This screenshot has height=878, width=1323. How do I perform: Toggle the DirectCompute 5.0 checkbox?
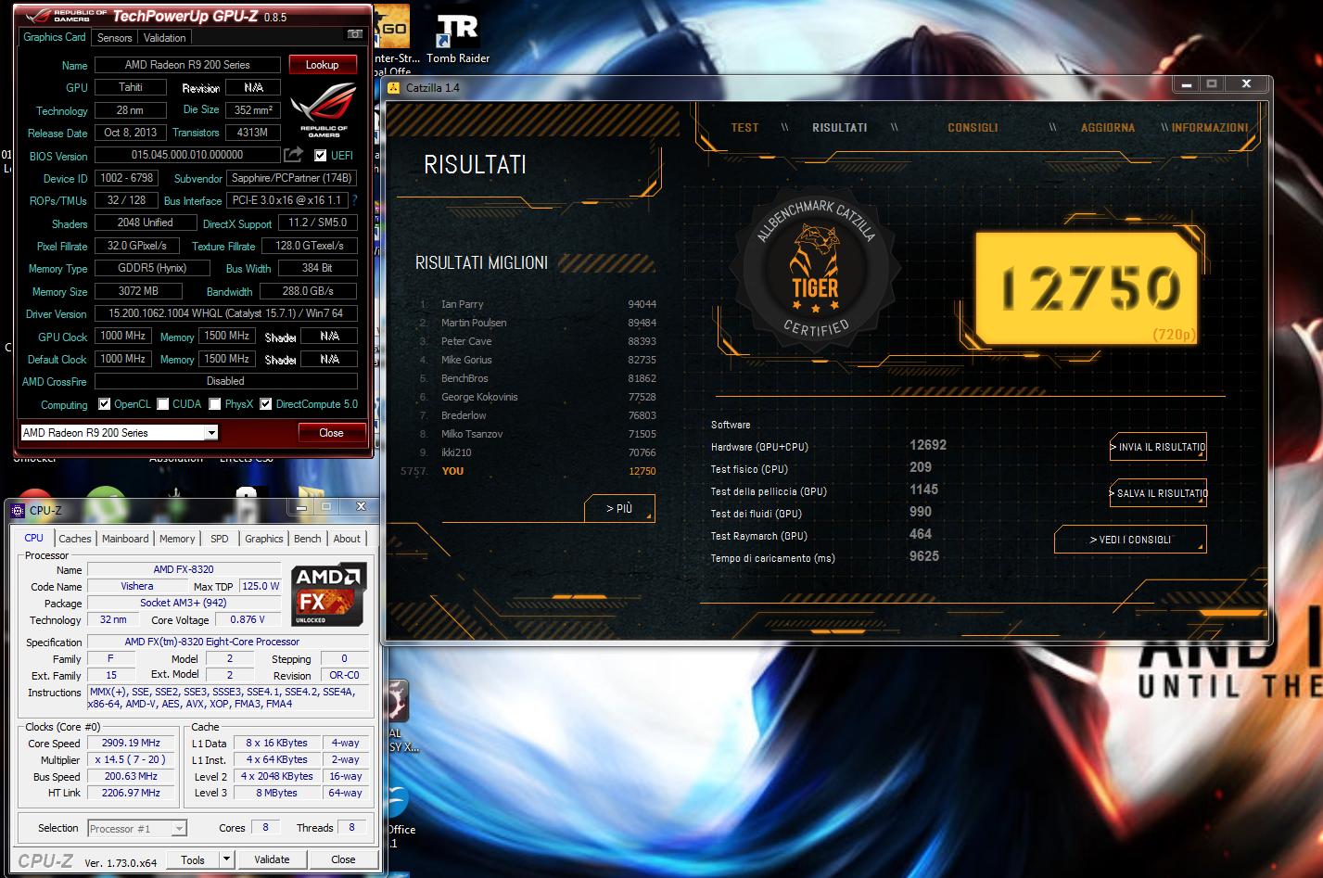click(x=266, y=404)
